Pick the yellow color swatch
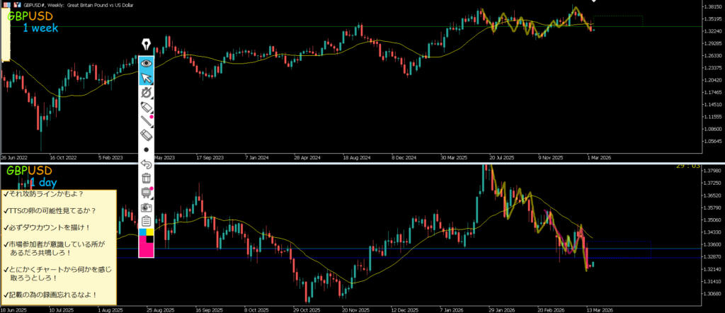 tap(150, 232)
